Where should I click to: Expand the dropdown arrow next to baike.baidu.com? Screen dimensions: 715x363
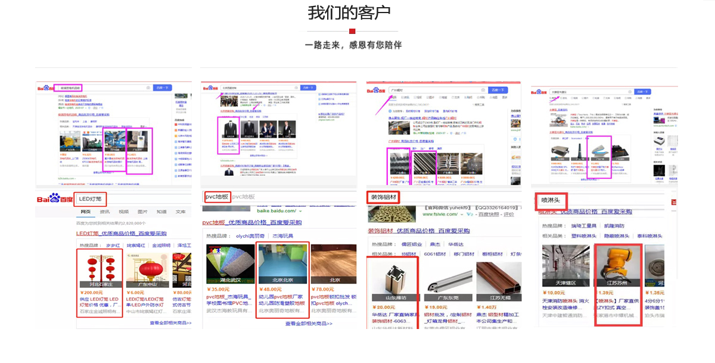pos(301,211)
